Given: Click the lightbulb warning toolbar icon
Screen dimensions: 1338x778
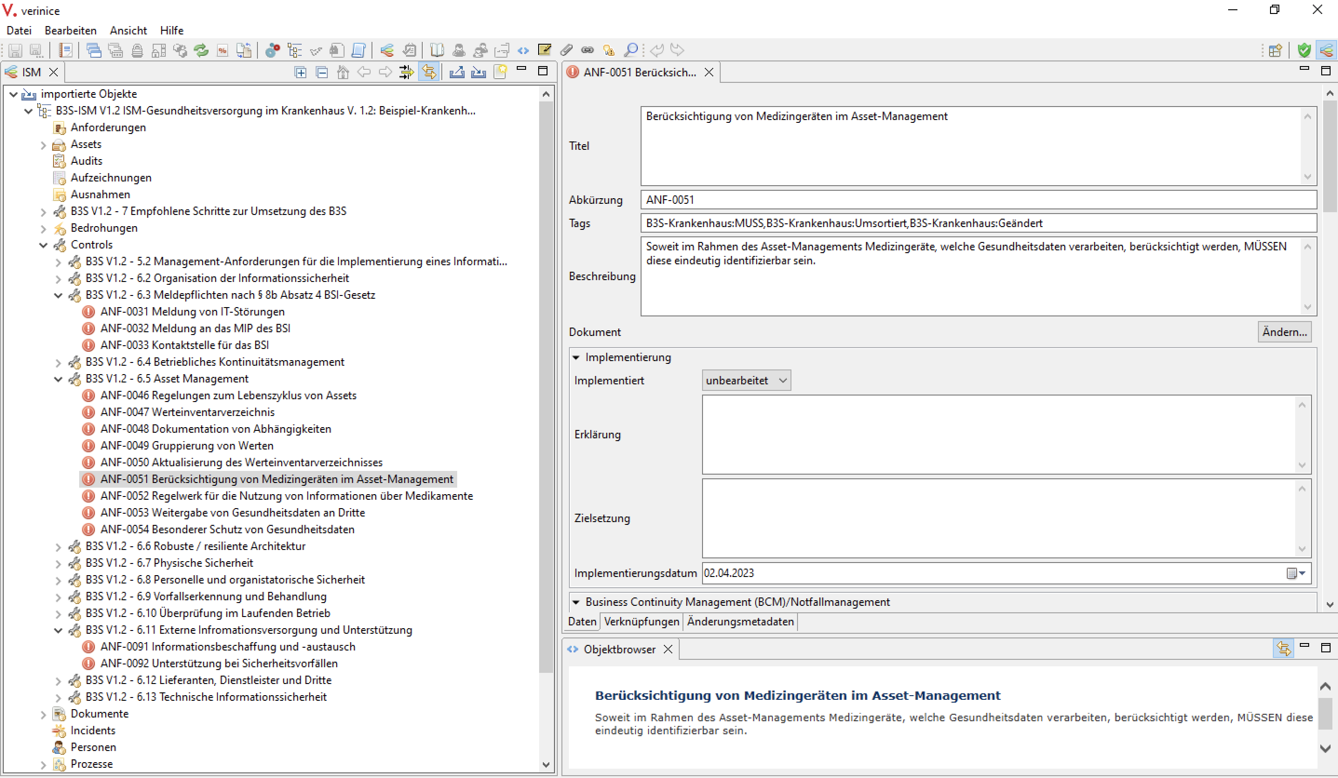Looking at the screenshot, I should click(608, 50).
